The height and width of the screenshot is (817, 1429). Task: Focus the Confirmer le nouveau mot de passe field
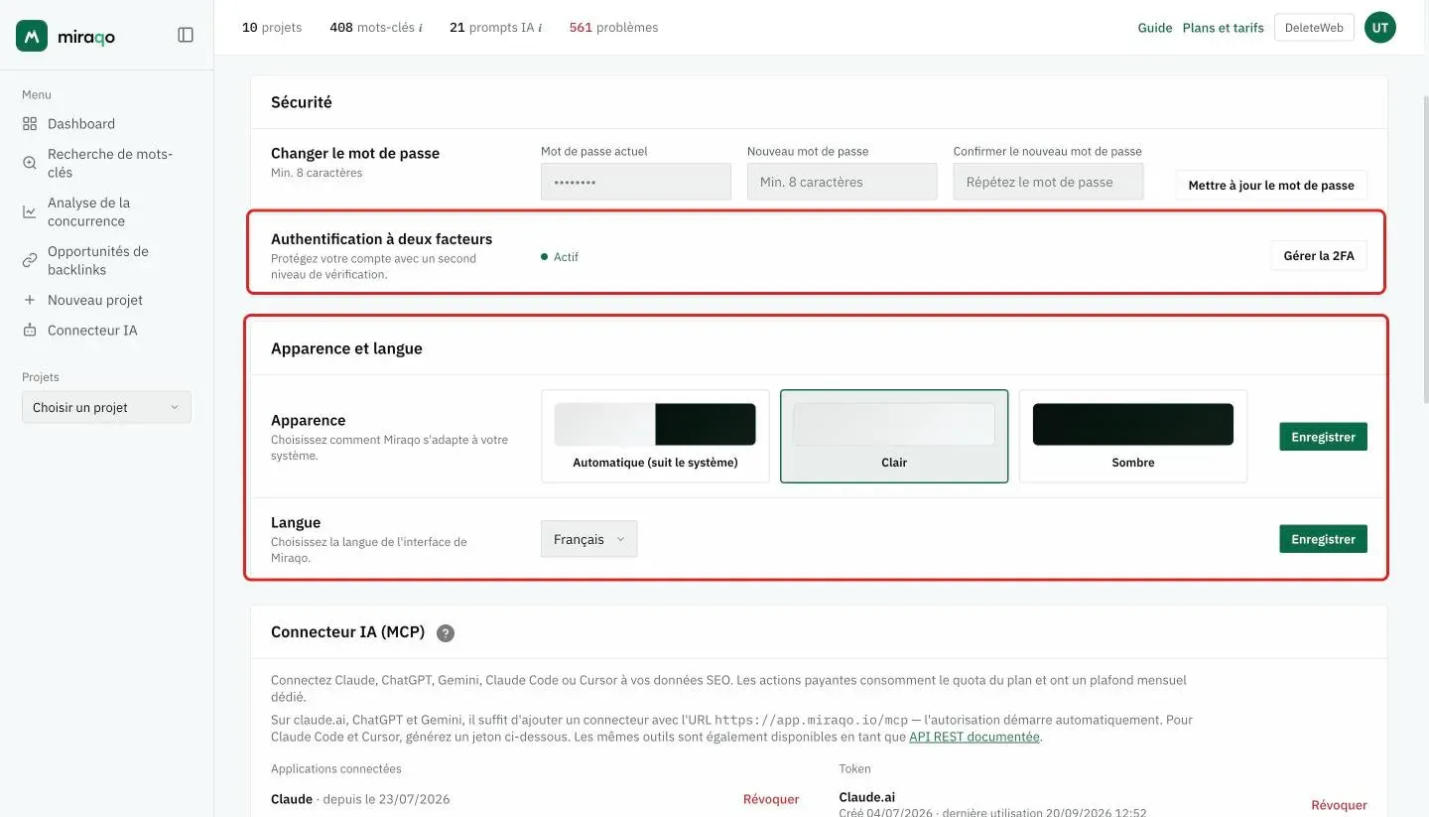(1049, 182)
